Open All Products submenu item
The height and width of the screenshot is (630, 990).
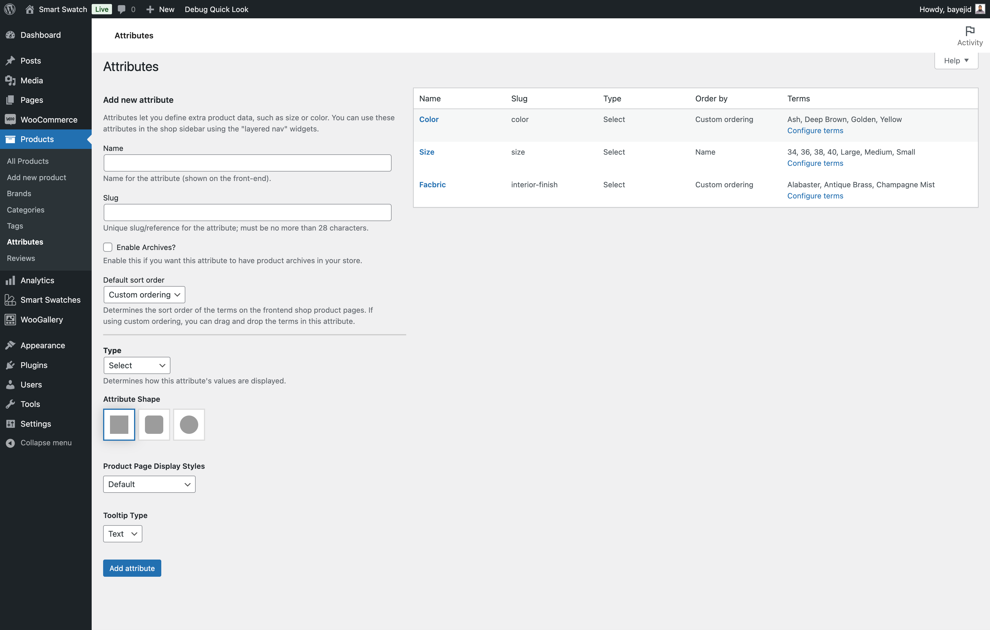click(27, 161)
